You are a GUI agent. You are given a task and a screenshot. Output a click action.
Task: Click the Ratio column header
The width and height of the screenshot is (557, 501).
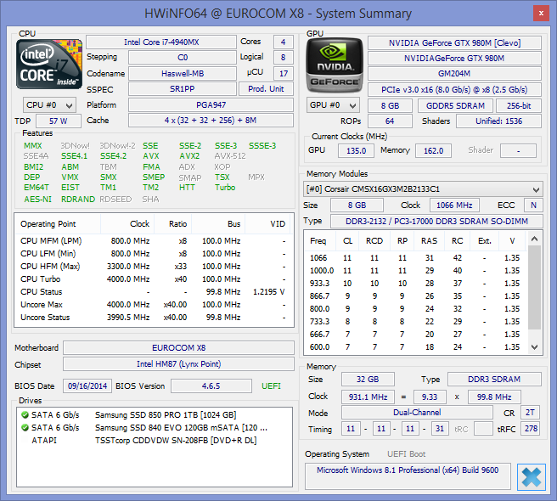(173, 224)
